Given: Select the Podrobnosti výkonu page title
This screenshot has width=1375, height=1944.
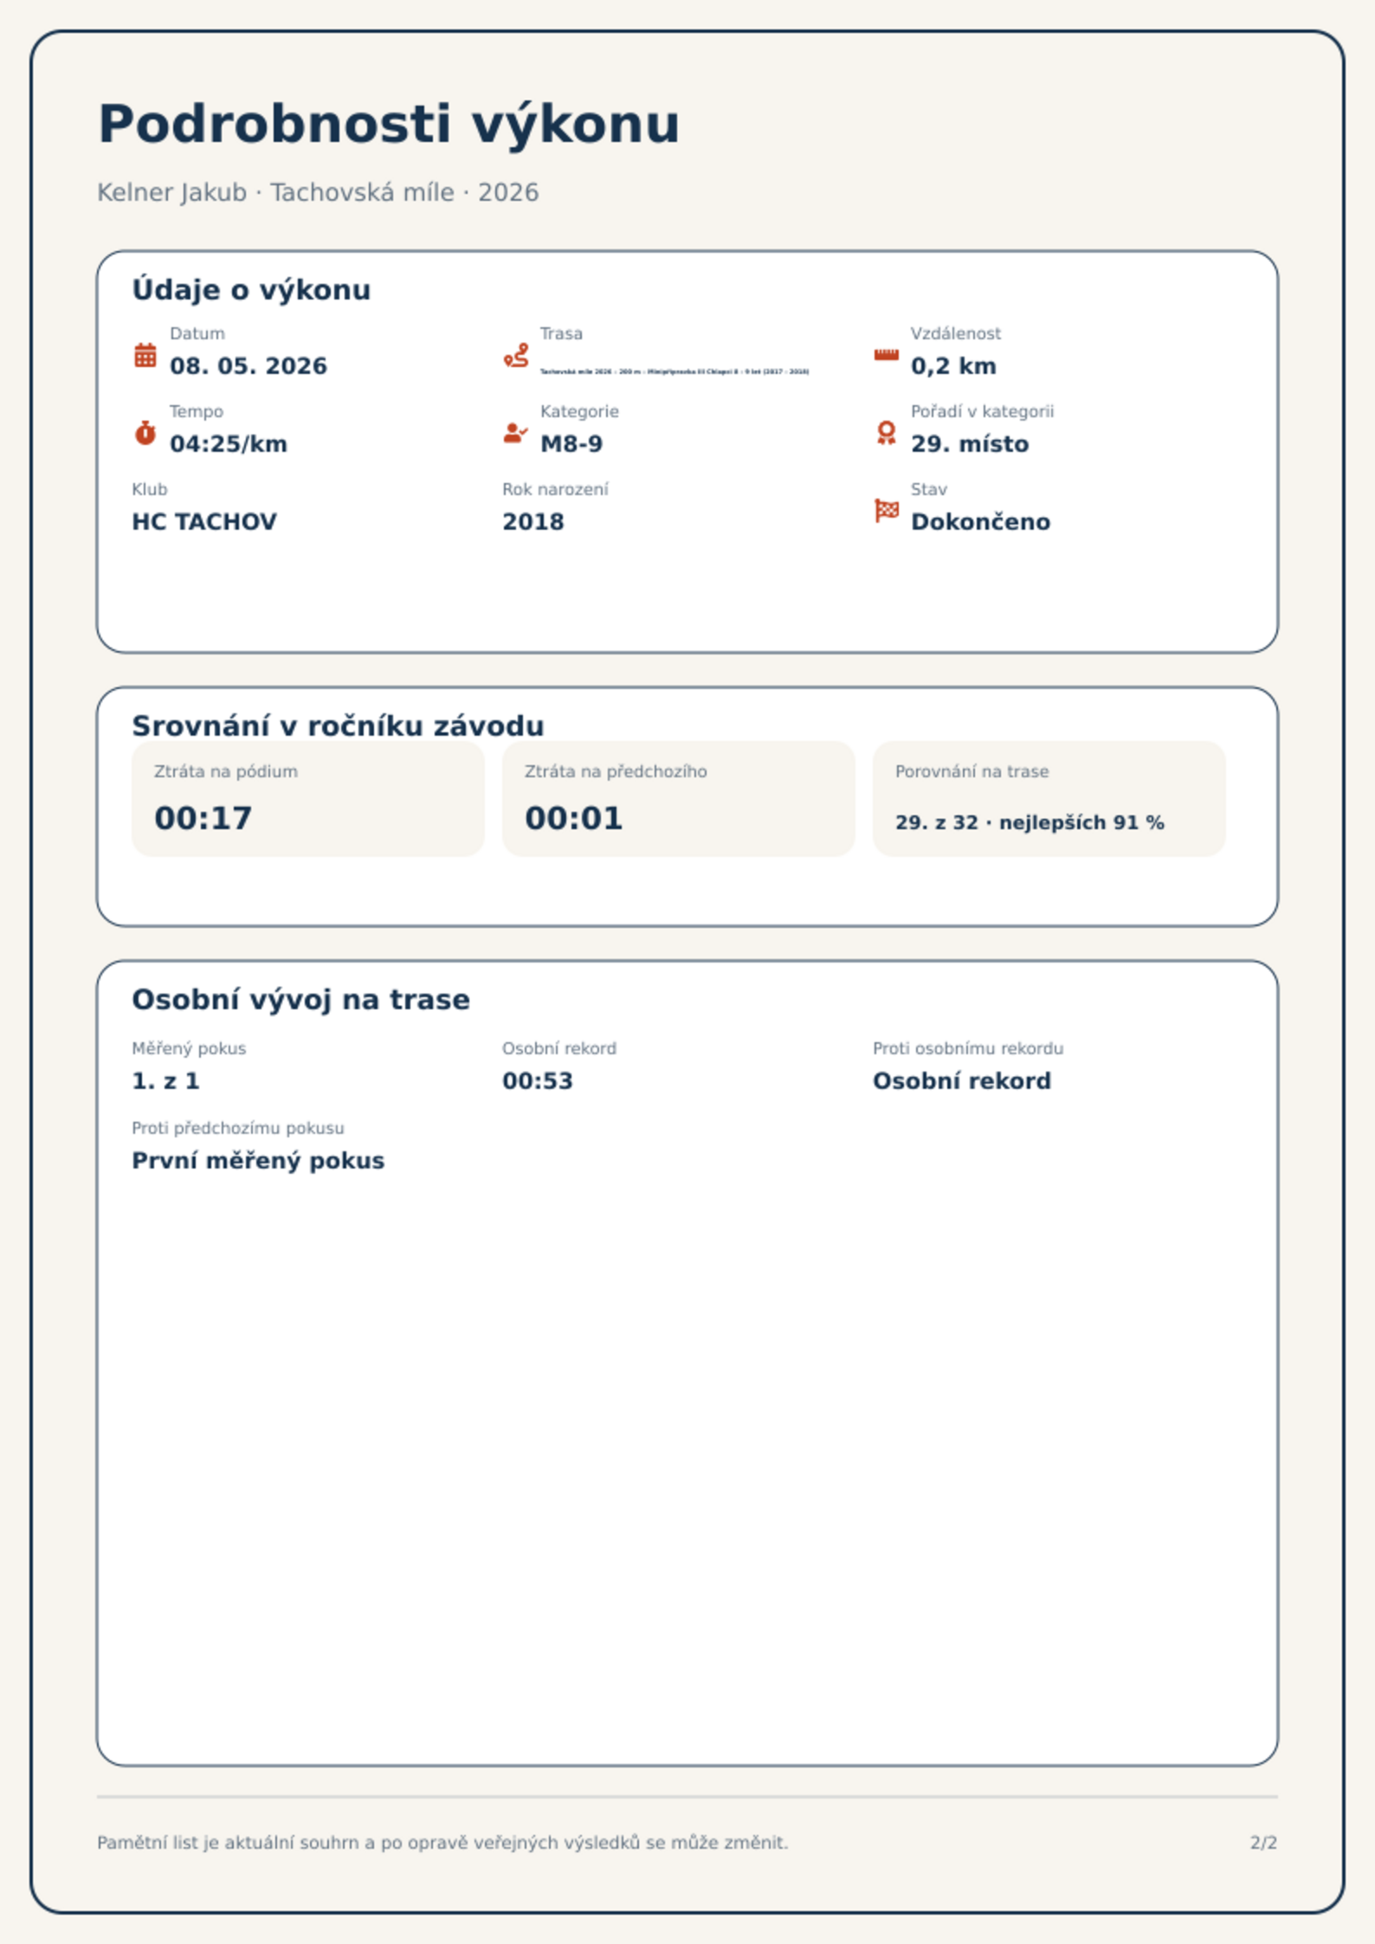Looking at the screenshot, I should point(389,124).
